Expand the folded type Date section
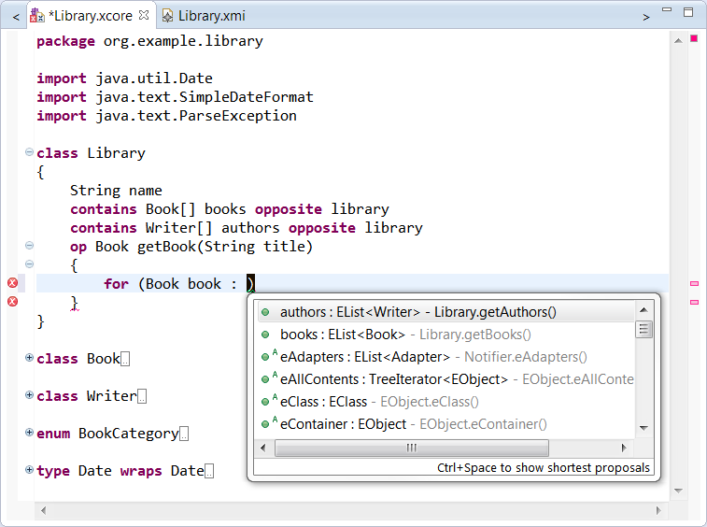 (29, 470)
